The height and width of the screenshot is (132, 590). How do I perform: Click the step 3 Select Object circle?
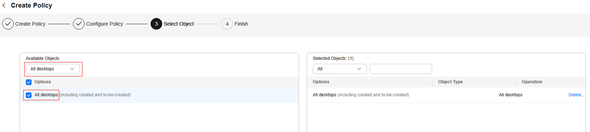[156, 24]
